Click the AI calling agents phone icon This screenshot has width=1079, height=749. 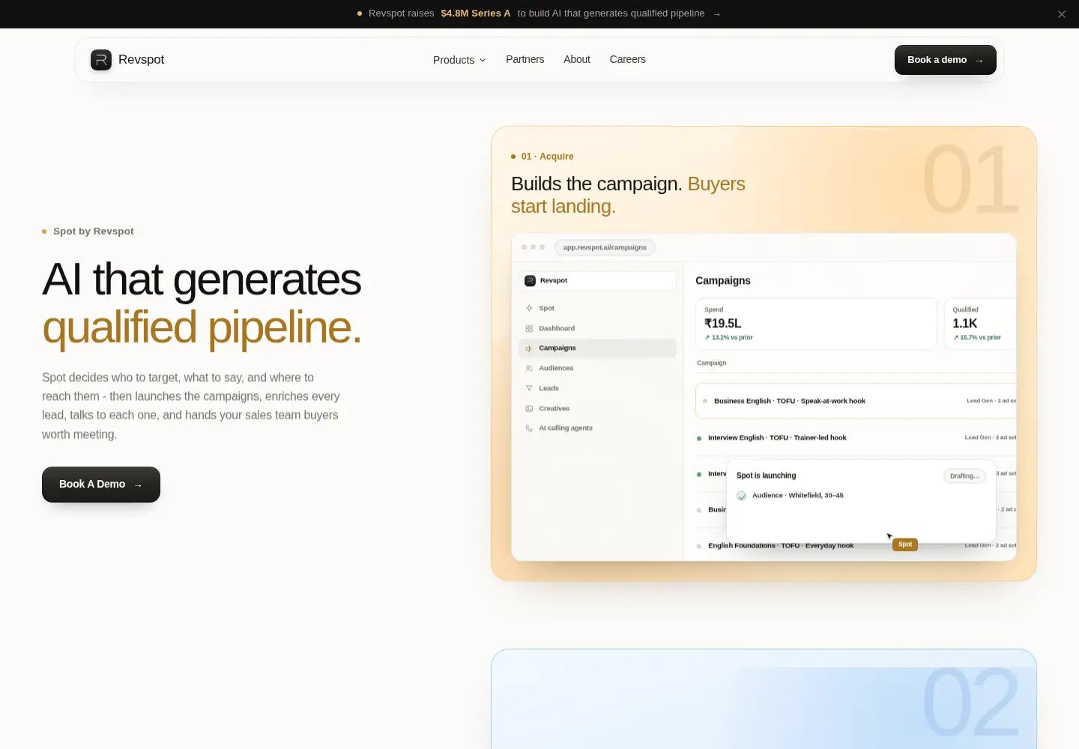529,428
